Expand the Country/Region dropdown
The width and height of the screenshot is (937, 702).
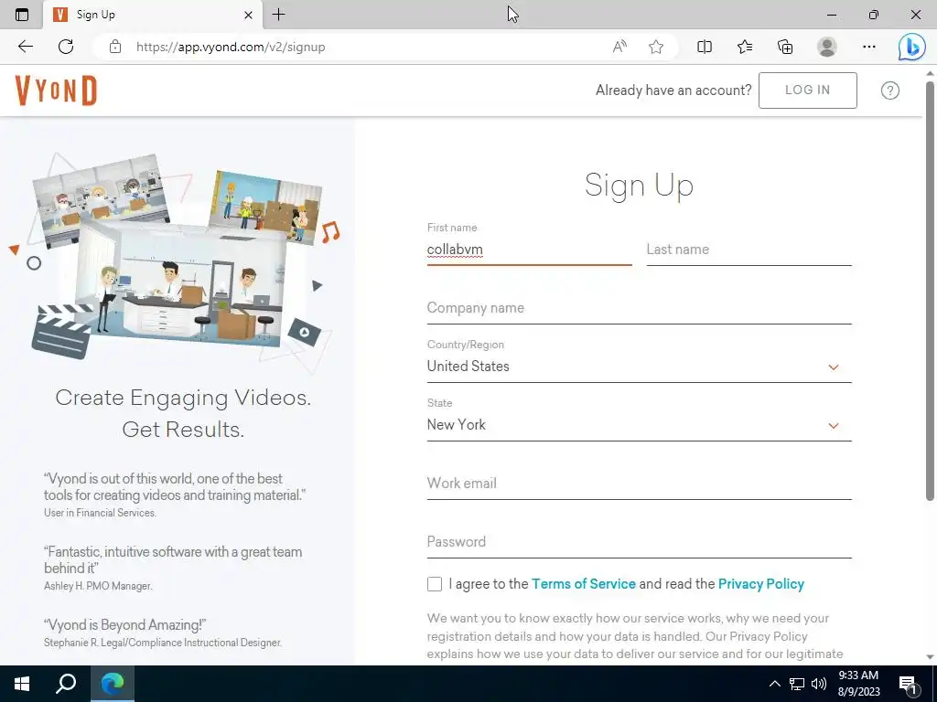click(639, 366)
